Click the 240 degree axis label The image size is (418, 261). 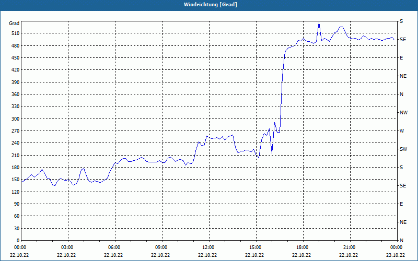click(x=16, y=143)
